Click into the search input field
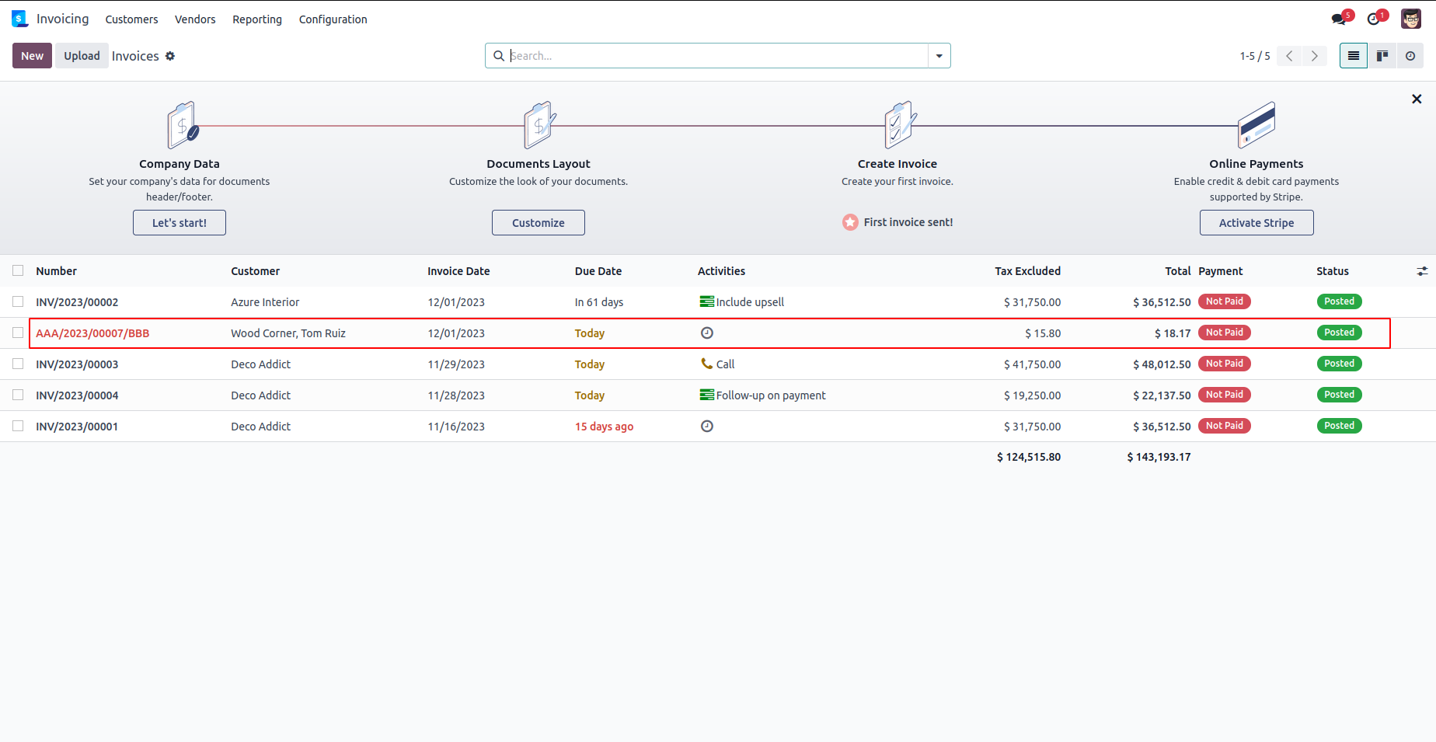The height and width of the screenshot is (742, 1436). coord(715,56)
